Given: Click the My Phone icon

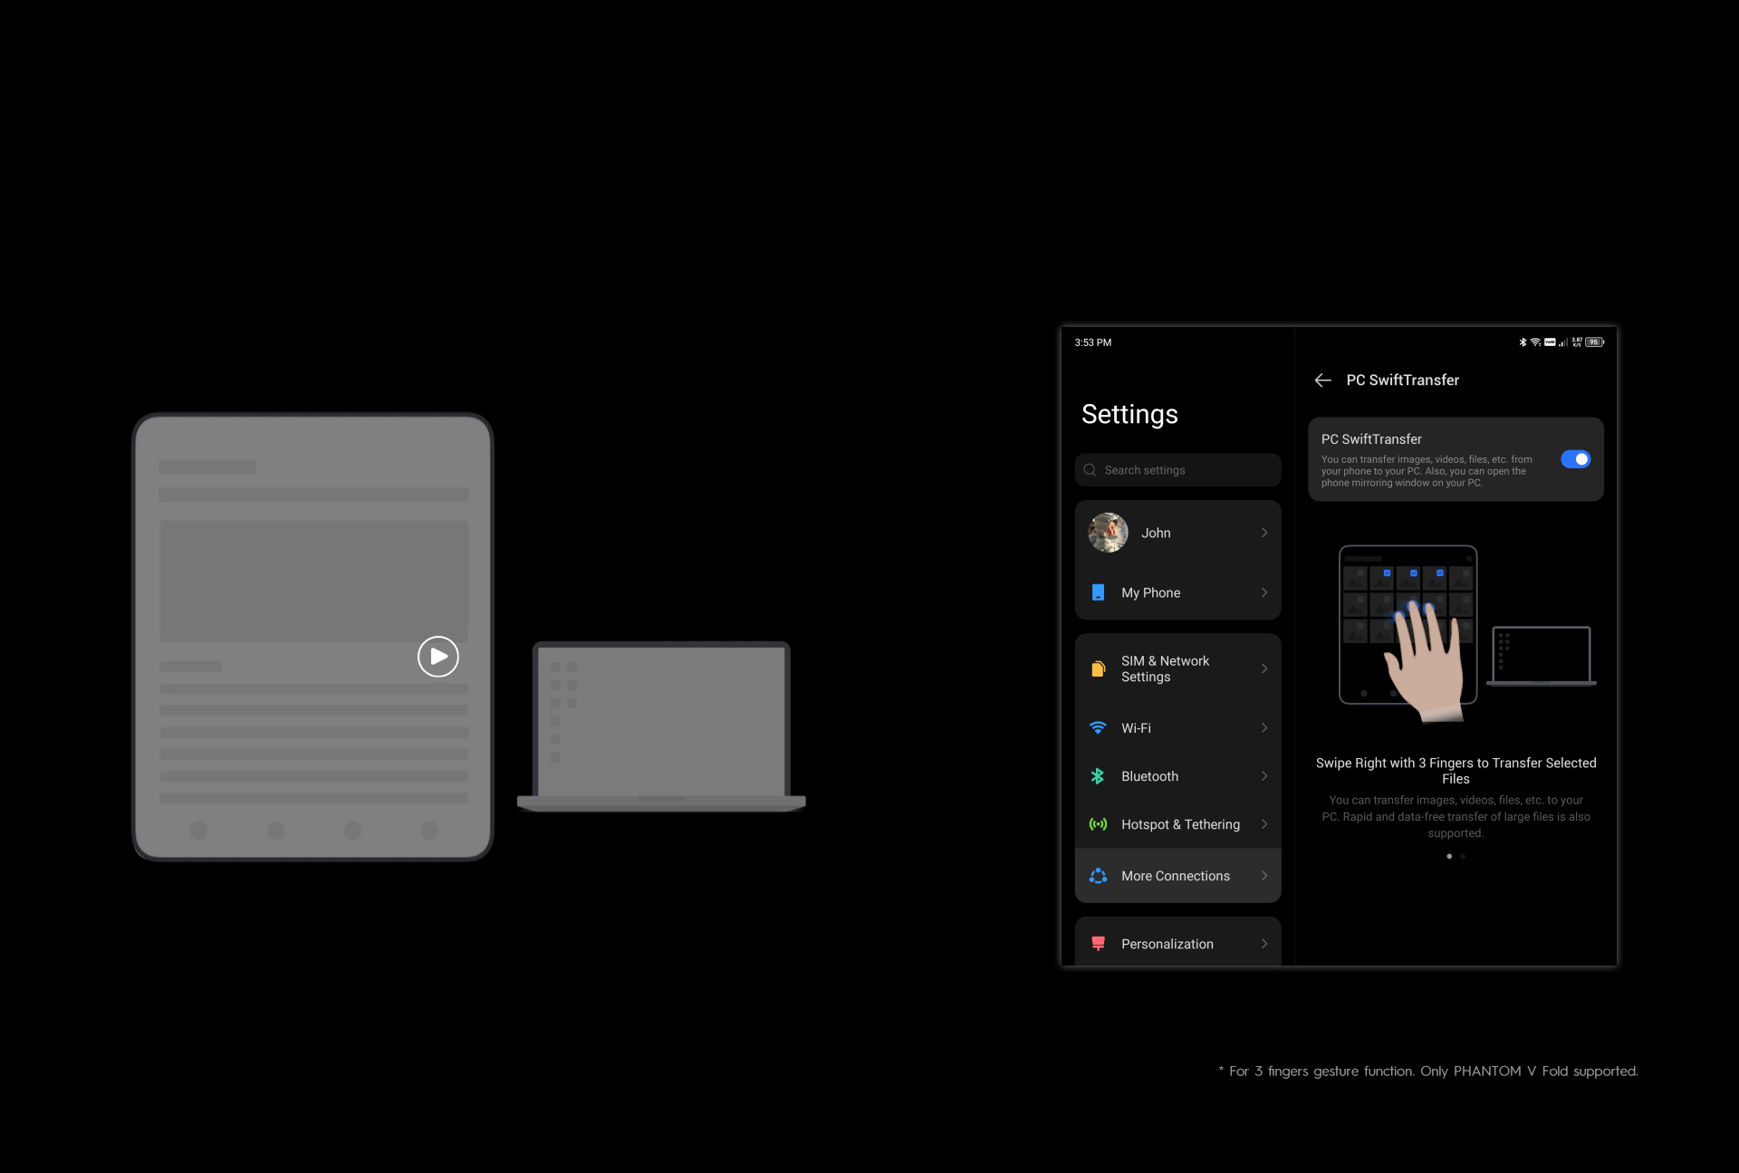Looking at the screenshot, I should click(x=1098, y=592).
